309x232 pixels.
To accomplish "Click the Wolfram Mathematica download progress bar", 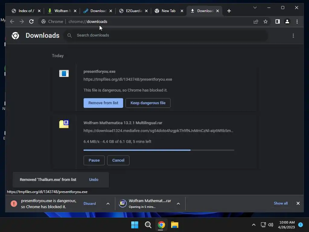I will click(159, 150).
